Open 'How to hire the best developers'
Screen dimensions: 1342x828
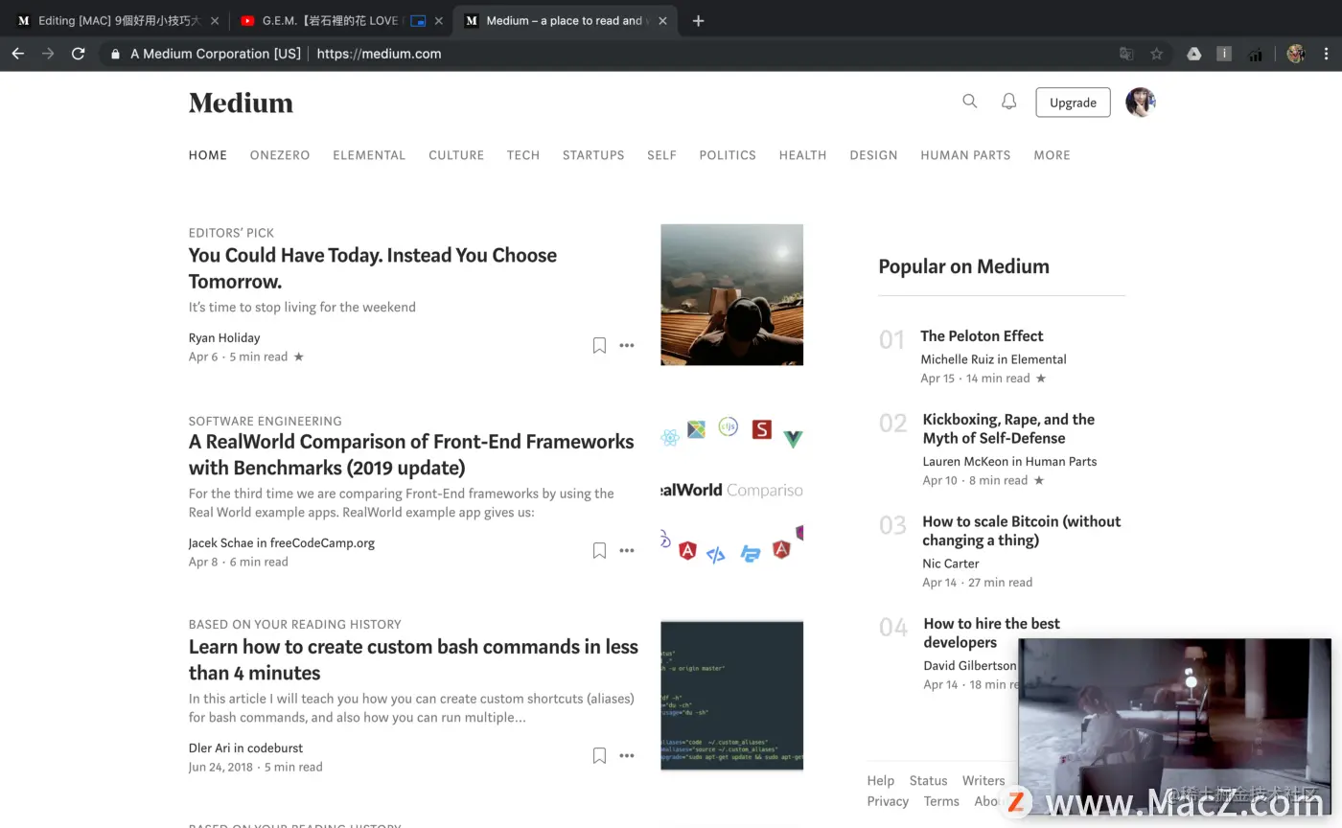991,632
